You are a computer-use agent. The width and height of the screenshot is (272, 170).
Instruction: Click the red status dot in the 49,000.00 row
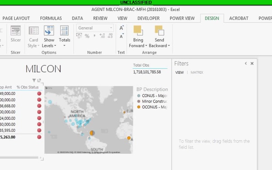39,93
